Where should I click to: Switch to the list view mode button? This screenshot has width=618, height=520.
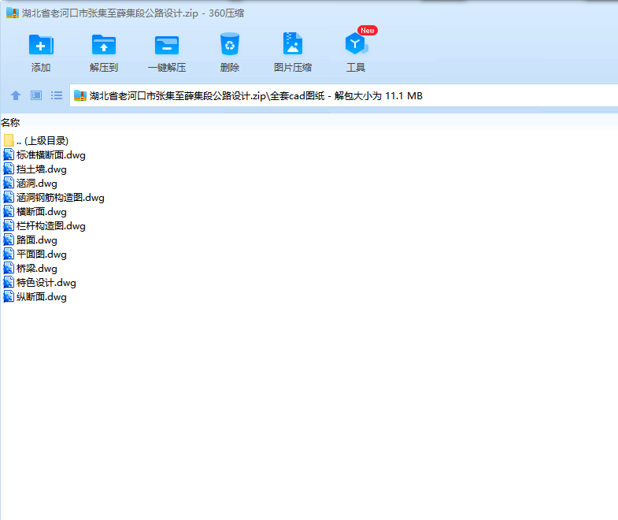point(57,95)
